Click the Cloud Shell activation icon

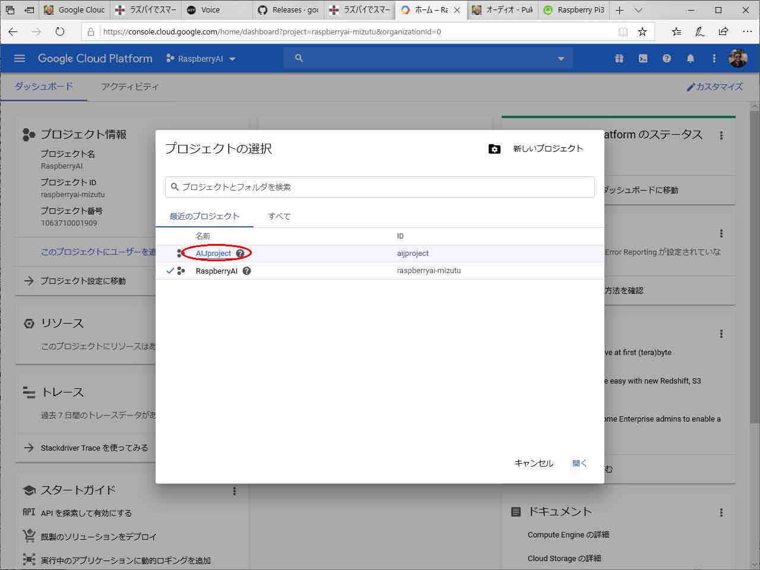click(x=643, y=58)
